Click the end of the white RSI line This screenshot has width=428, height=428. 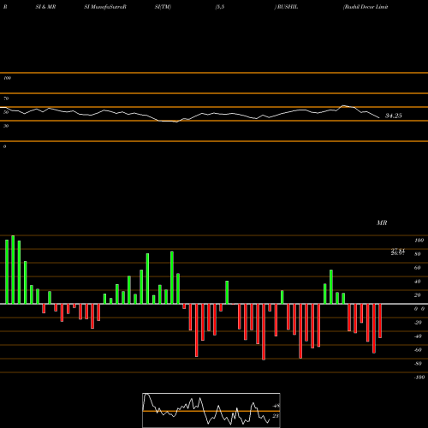pyautogui.click(x=379, y=117)
